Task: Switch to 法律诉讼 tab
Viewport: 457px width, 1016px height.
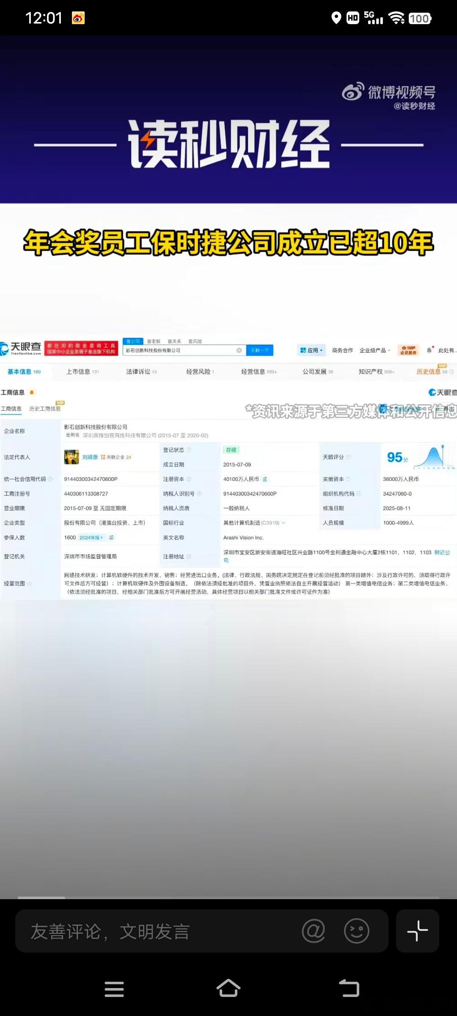Action: [x=141, y=371]
